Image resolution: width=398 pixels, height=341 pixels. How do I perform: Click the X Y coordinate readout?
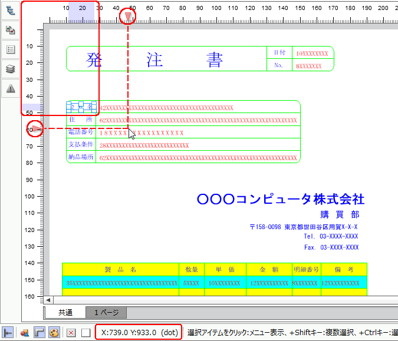pos(139,332)
